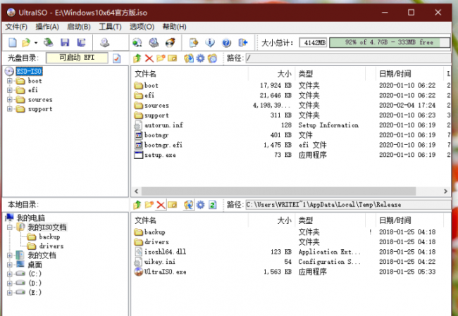
Task: Click the blue Info toolbar icon
Action: 210,43
